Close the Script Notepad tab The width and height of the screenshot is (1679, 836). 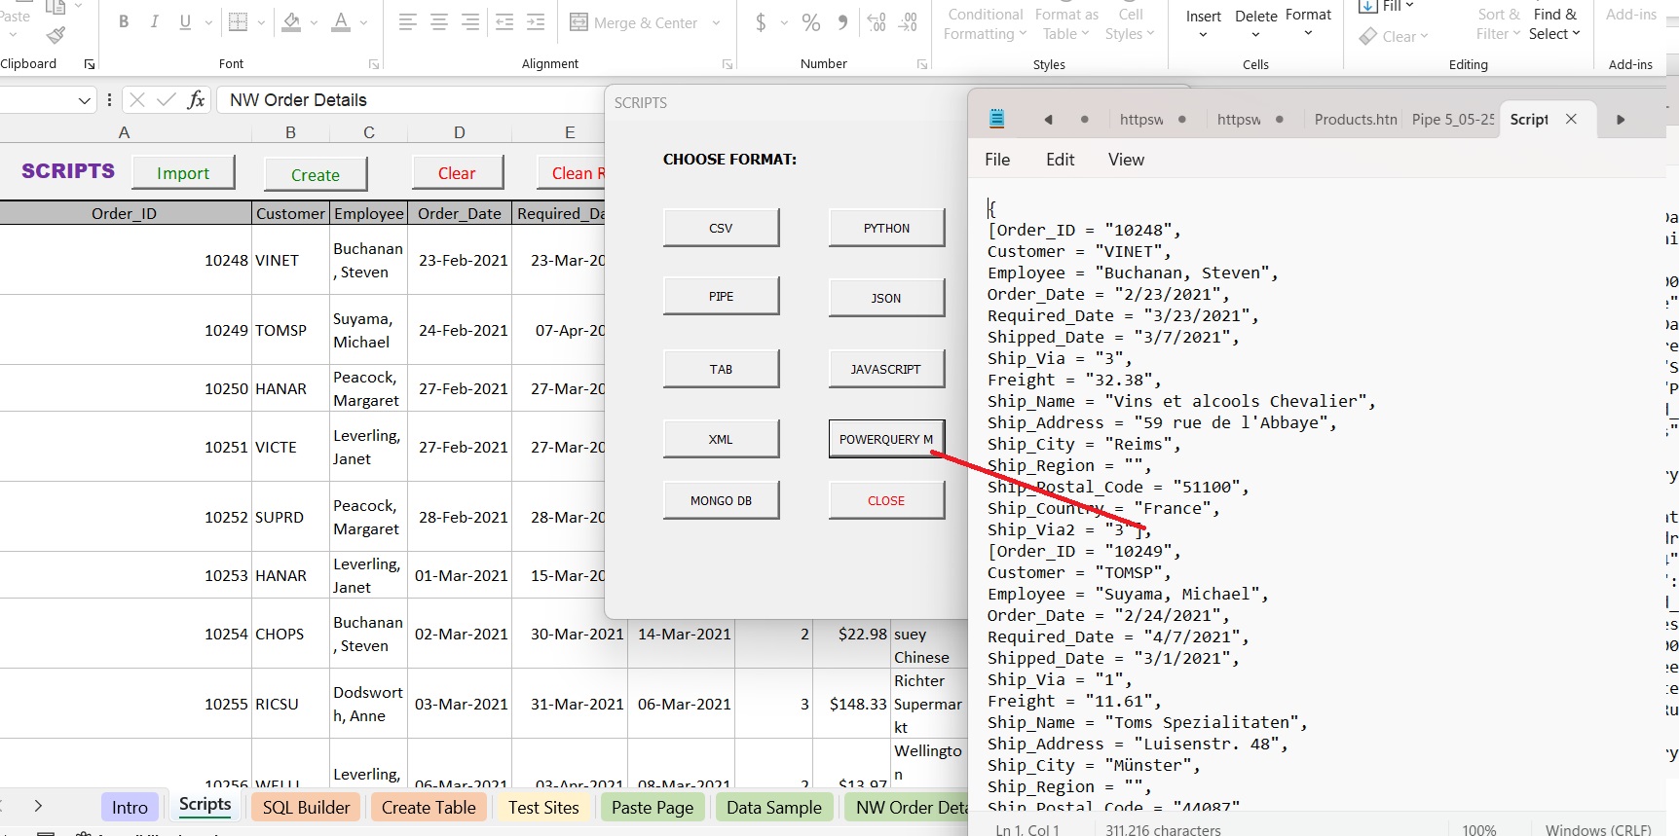pos(1571,119)
